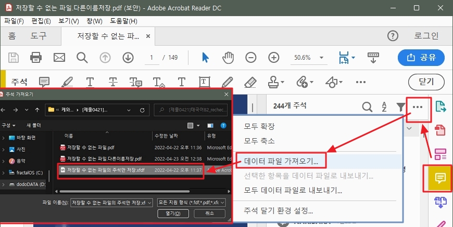The height and width of the screenshot is (227, 453).
Task: Select the insert text caret tool
Action: pyautogui.click(x=158, y=82)
